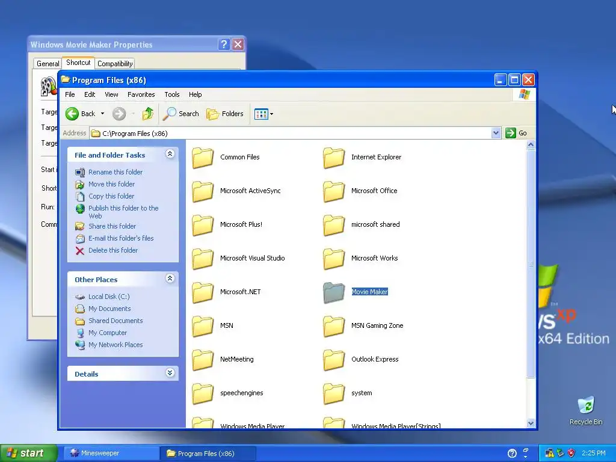Click the Start button
The width and height of the screenshot is (616, 462).
pyautogui.click(x=28, y=454)
